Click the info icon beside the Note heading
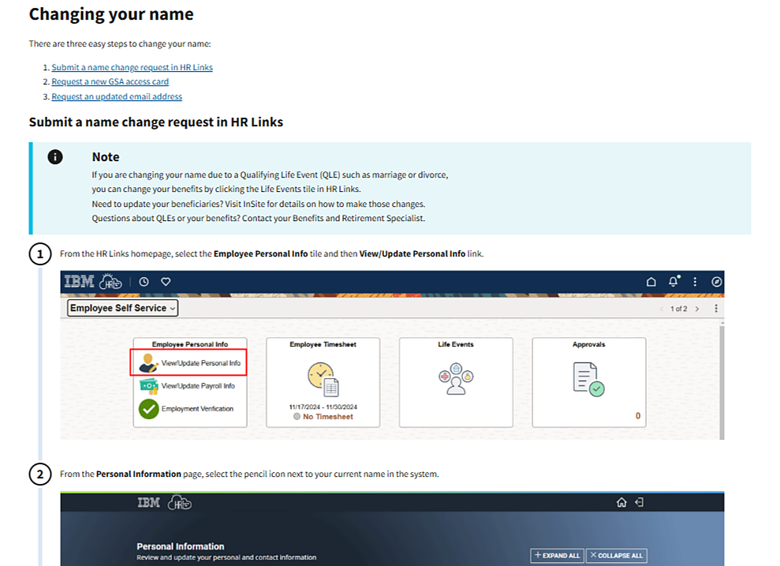This screenshot has height=566, width=780. (x=55, y=157)
